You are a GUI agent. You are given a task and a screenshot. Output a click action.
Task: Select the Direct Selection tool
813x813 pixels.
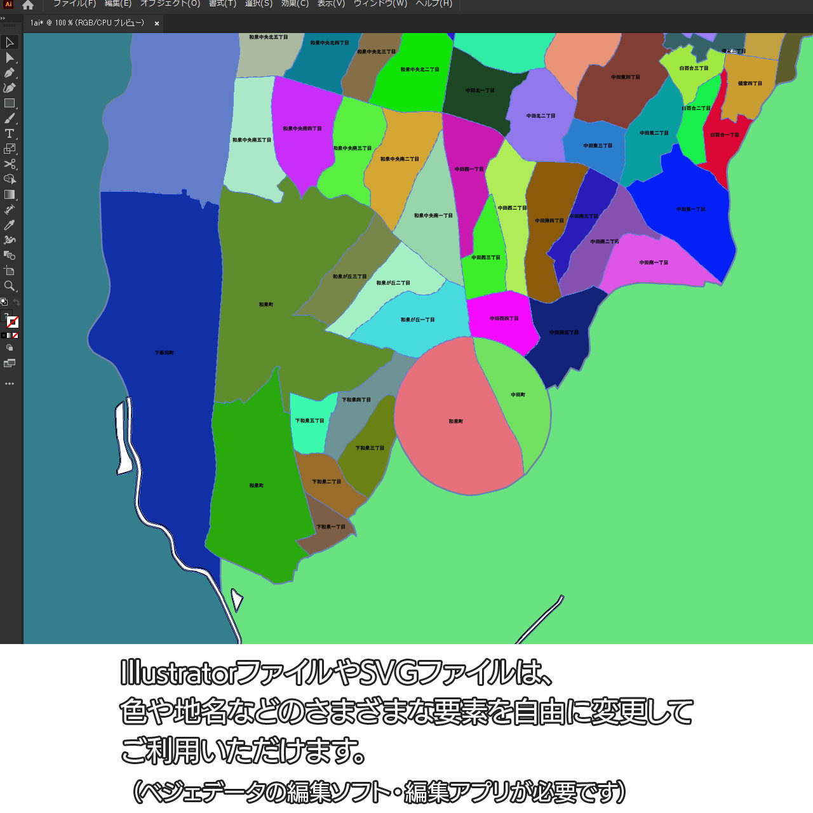pos(10,58)
